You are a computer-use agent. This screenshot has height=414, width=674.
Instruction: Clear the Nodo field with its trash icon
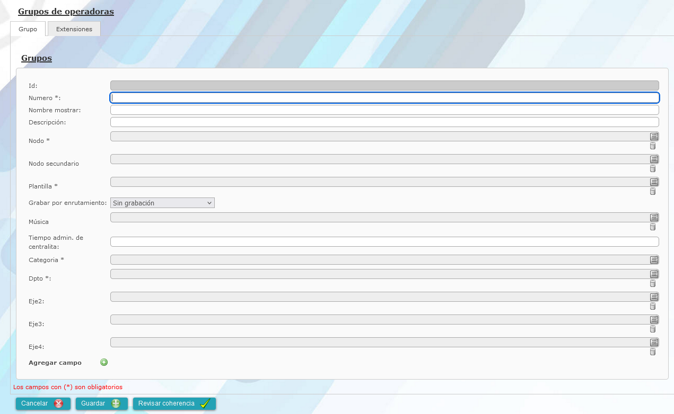point(653,146)
